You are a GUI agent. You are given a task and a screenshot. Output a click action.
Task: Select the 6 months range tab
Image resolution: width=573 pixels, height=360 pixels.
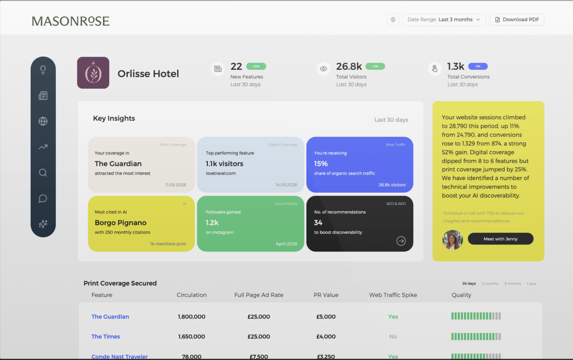(513, 283)
